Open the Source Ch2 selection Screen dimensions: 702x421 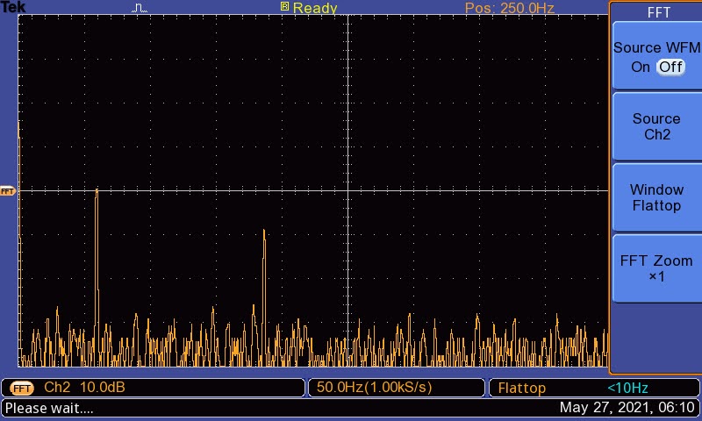pyautogui.click(x=656, y=127)
